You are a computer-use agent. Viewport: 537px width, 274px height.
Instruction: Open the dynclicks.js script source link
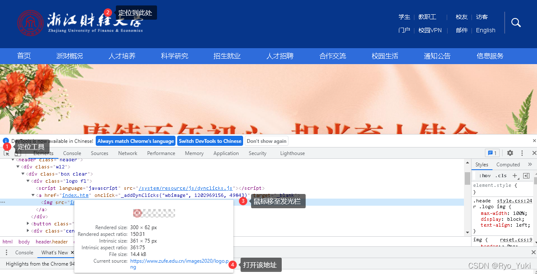(x=186, y=188)
